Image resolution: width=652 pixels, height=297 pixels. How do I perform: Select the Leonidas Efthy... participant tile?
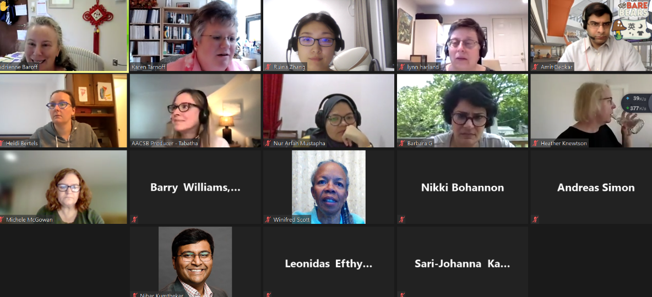[x=329, y=262]
